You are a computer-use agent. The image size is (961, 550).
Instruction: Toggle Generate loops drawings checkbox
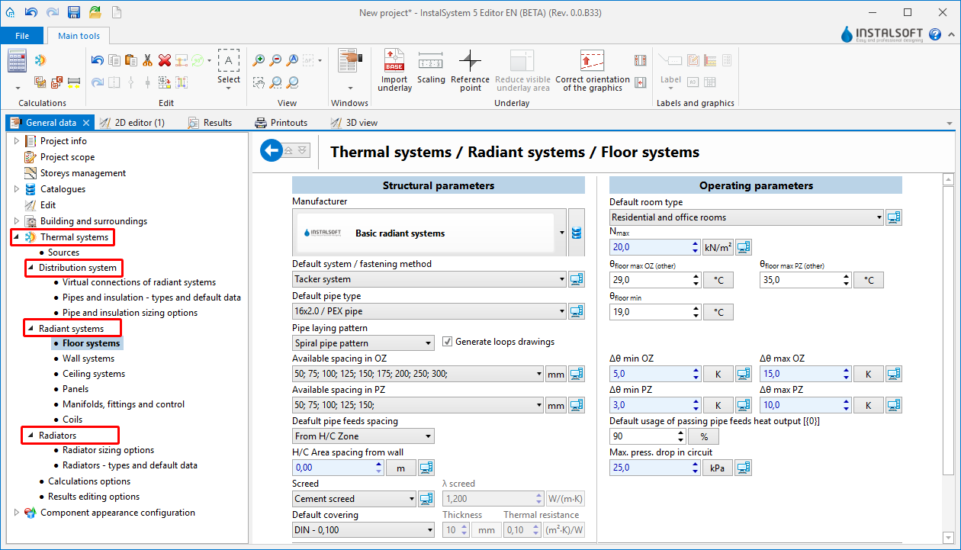pyautogui.click(x=448, y=342)
